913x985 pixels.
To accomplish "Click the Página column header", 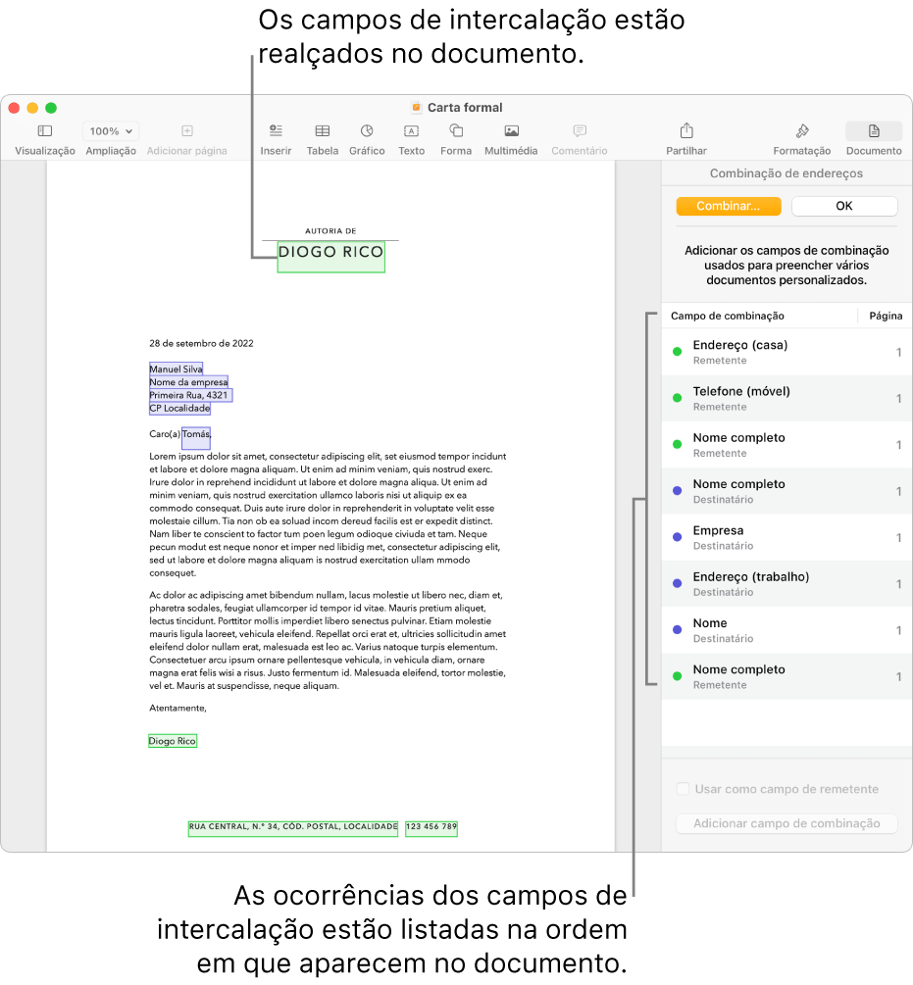I will [x=886, y=316].
